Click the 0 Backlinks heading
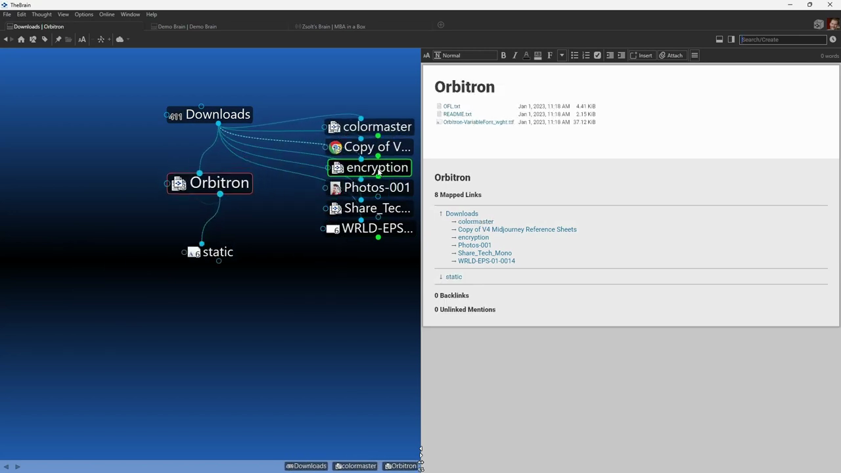841x473 pixels. [x=451, y=296]
